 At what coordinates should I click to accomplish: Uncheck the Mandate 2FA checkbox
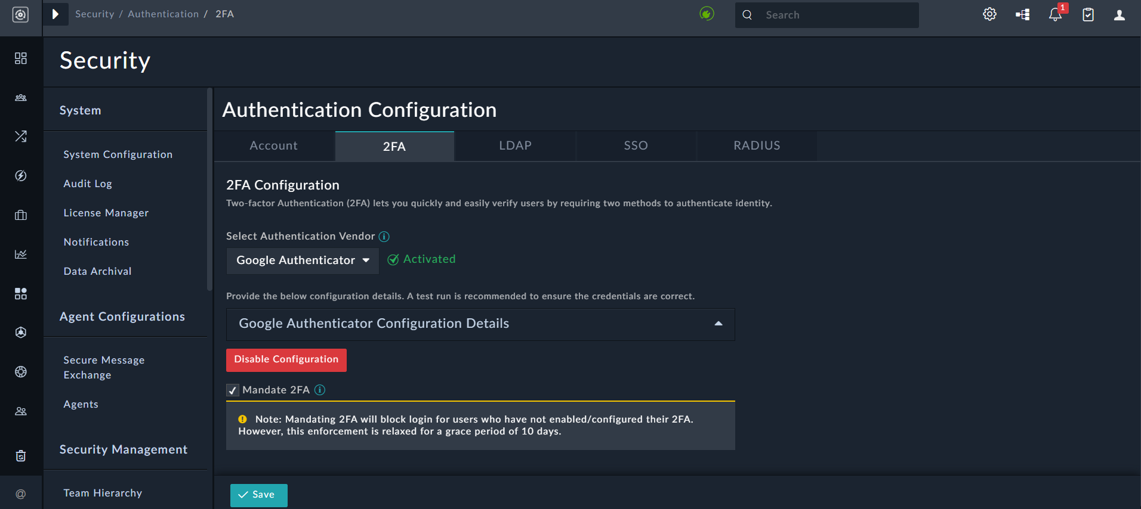pos(233,390)
